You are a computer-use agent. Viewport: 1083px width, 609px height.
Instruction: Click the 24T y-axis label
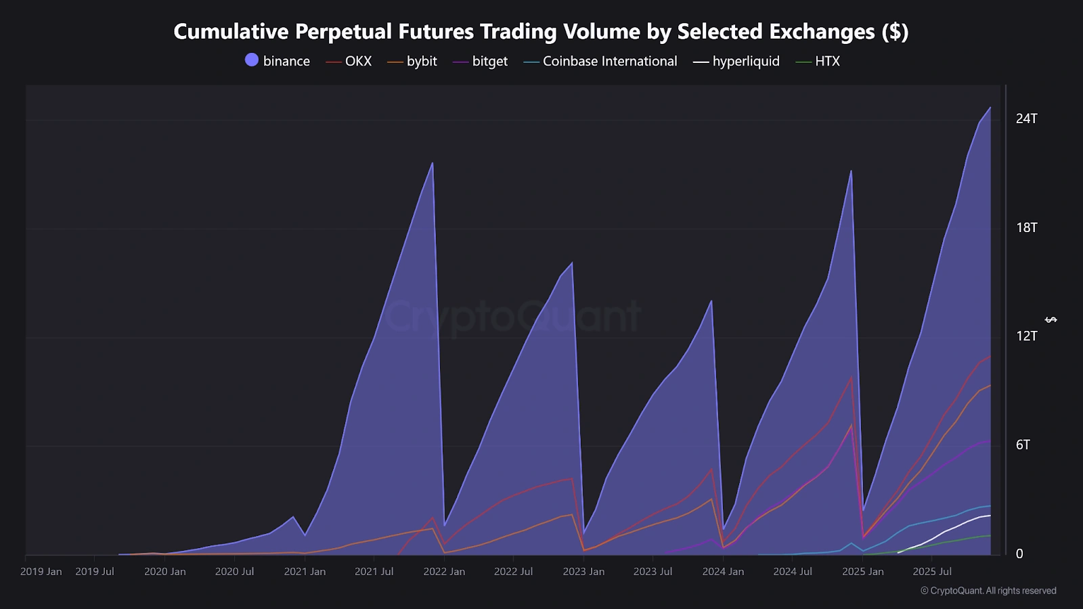[1026, 118]
